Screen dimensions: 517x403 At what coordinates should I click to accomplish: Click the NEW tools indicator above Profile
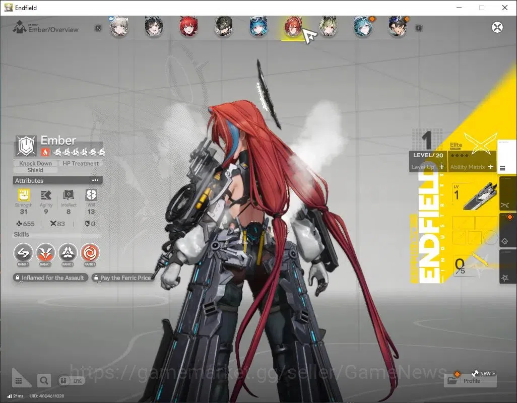[x=483, y=373]
